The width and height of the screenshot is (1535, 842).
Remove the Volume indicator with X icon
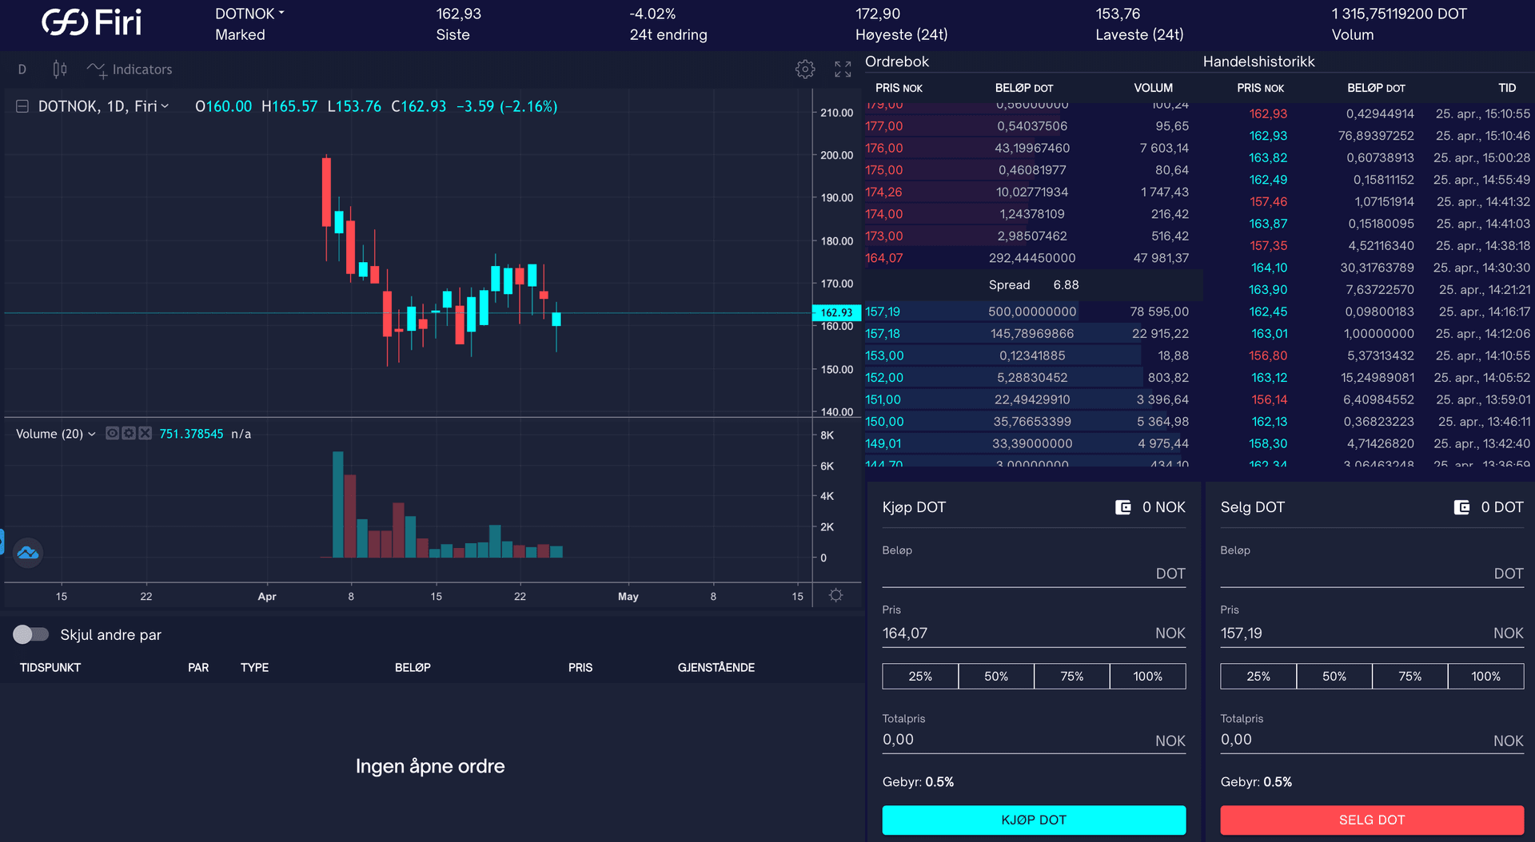pyautogui.click(x=145, y=433)
